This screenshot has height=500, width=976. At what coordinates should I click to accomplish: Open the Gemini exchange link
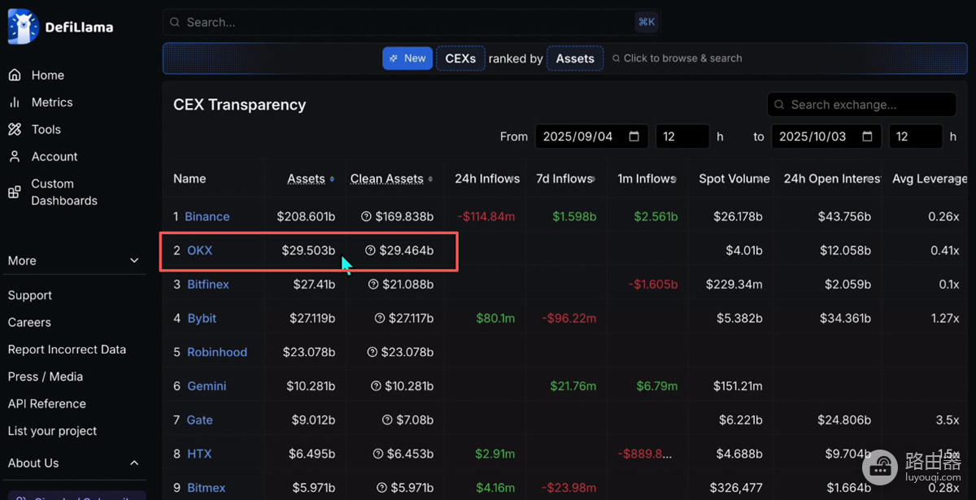[207, 386]
